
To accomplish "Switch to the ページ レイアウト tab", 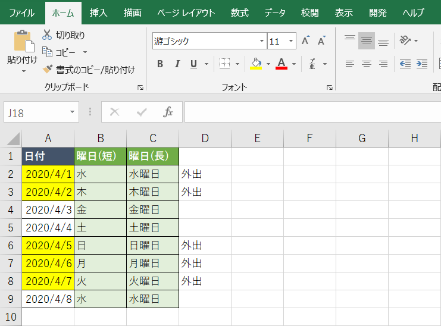I will click(186, 13).
